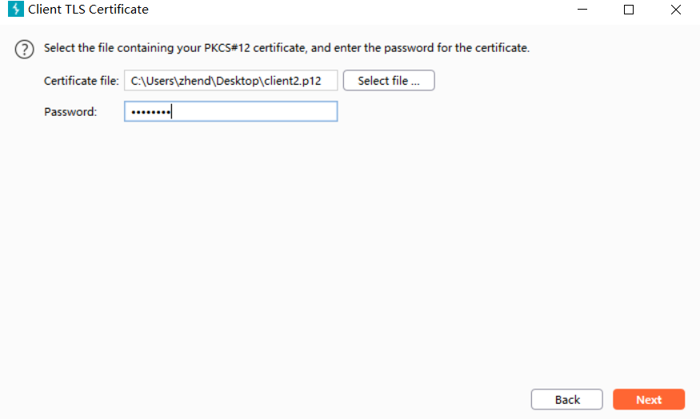Click the empty title bar area
Image resolution: width=700 pixels, height=419 pixels.
tap(360, 10)
